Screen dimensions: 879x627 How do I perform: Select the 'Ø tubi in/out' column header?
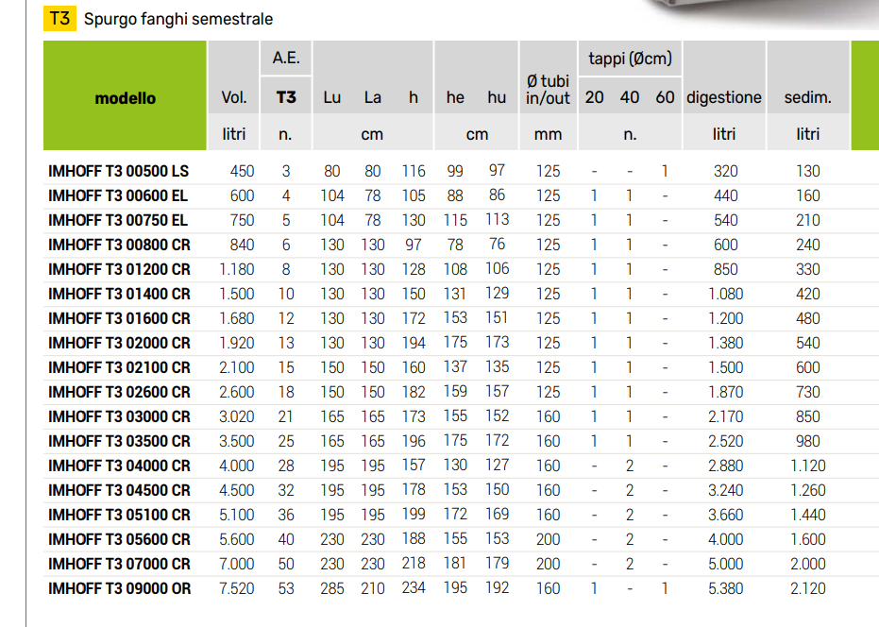pos(548,89)
